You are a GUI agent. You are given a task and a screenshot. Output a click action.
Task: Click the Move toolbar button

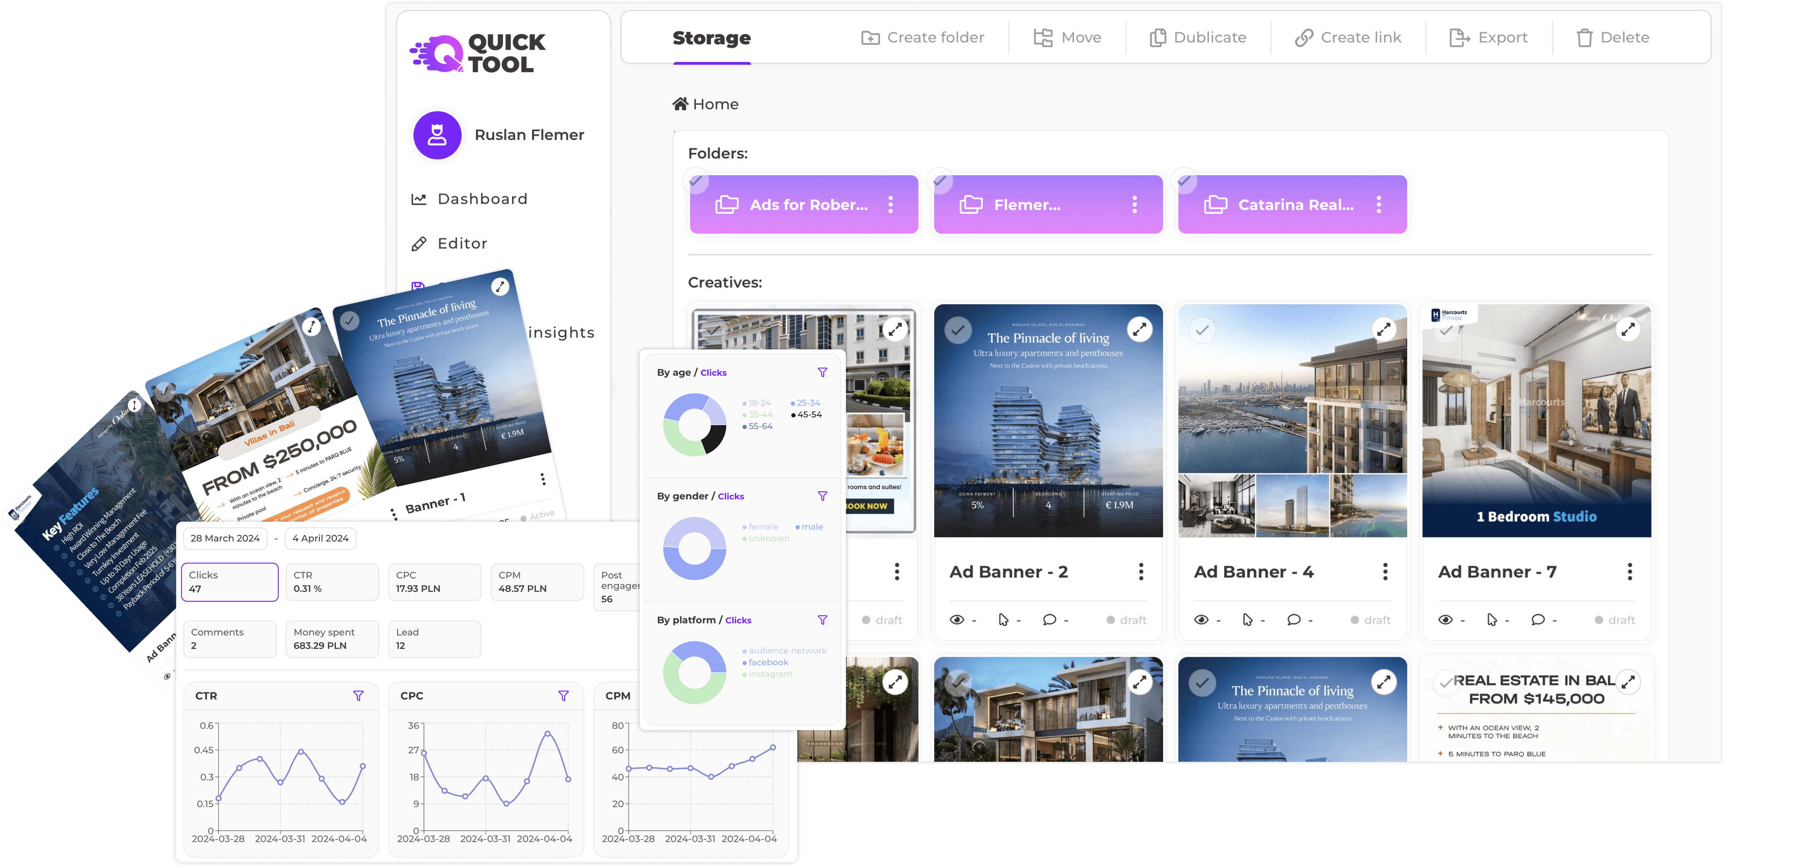(1067, 37)
